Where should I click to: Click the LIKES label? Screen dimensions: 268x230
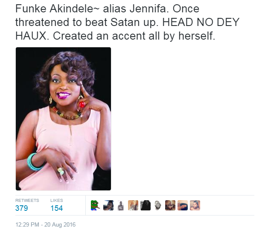click(57, 200)
